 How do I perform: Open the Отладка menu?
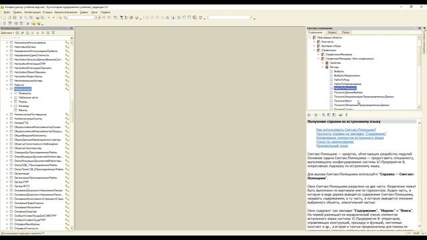coord(47,12)
